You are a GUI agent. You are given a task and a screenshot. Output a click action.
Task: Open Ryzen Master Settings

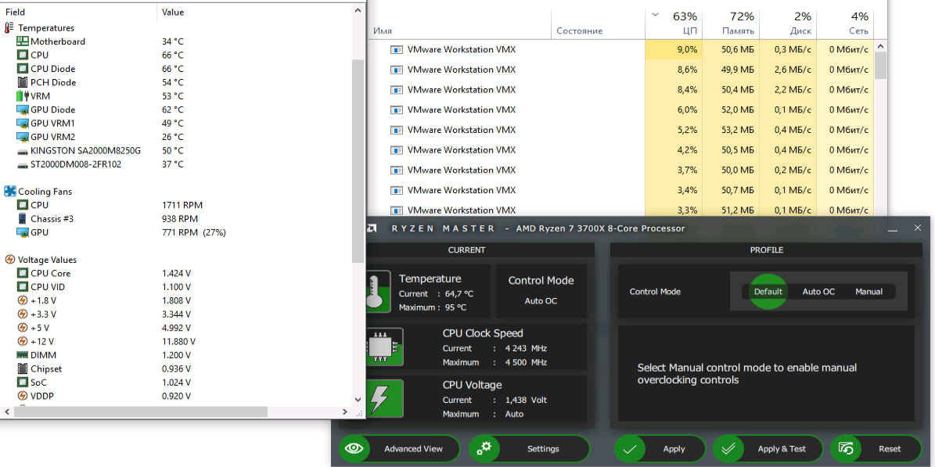click(529, 448)
